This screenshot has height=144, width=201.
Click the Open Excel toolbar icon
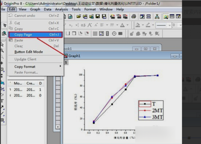(91, 16)
